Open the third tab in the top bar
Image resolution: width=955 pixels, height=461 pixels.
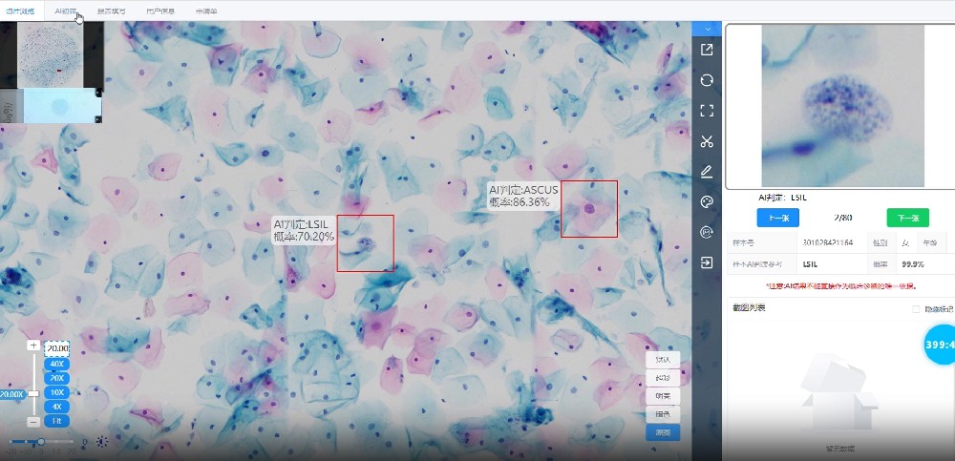point(112,10)
